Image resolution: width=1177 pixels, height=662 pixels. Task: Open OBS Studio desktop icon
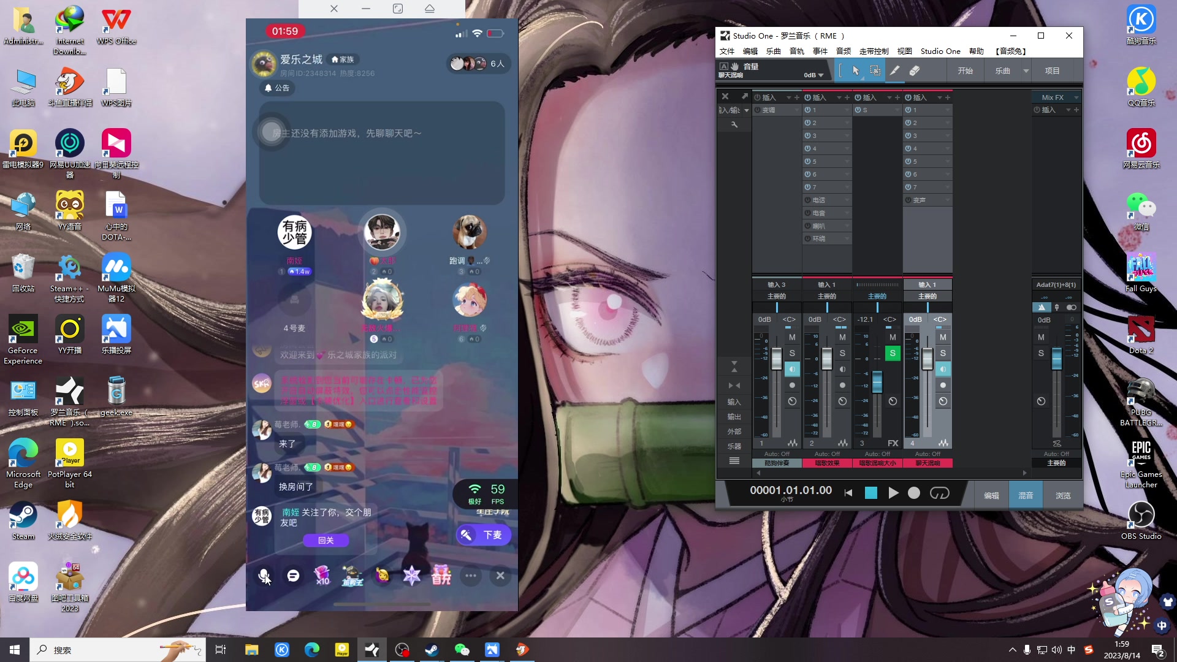click(1141, 521)
